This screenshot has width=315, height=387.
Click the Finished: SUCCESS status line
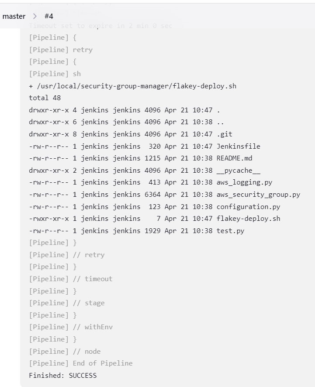pyautogui.click(x=62, y=375)
